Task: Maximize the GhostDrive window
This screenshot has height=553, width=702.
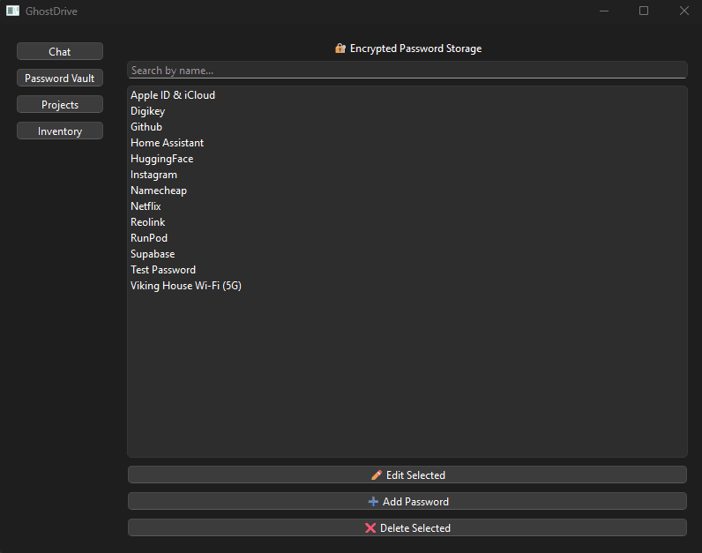Action: pyautogui.click(x=643, y=11)
